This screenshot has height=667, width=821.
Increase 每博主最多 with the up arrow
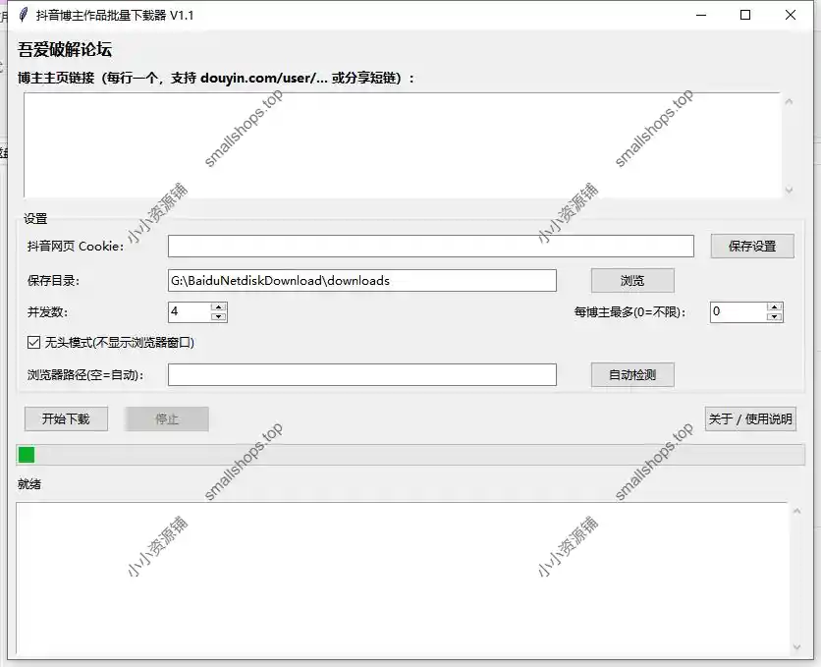click(775, 307)
